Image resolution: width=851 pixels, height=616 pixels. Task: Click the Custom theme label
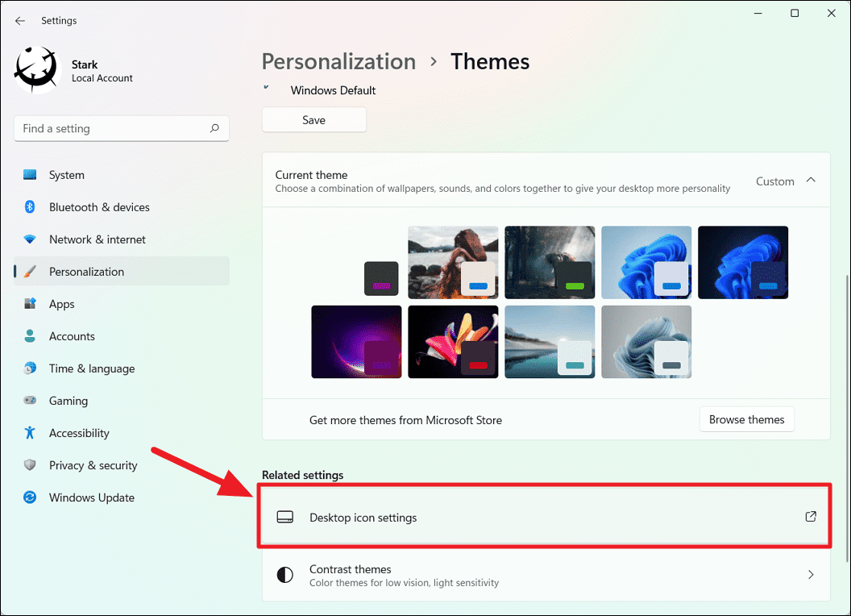tap(775, 181)
